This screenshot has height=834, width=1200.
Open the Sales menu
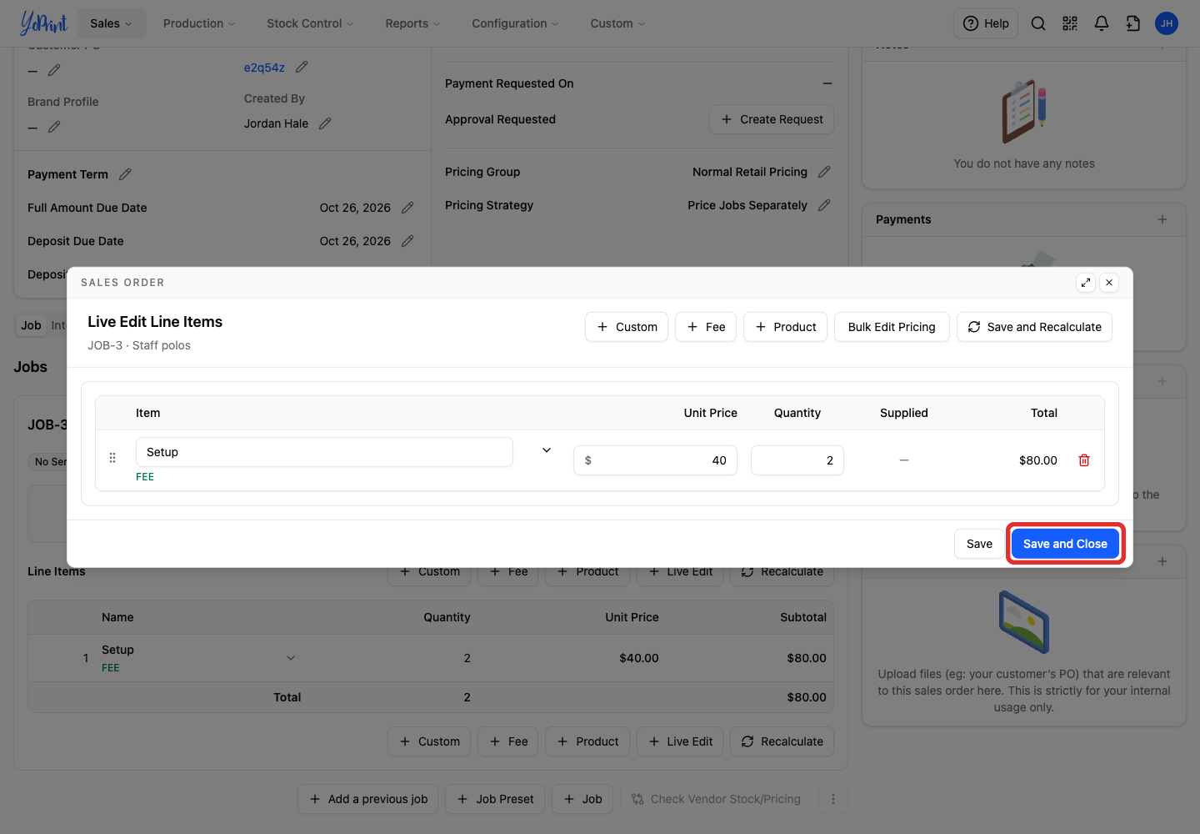(x=112, y=23)
